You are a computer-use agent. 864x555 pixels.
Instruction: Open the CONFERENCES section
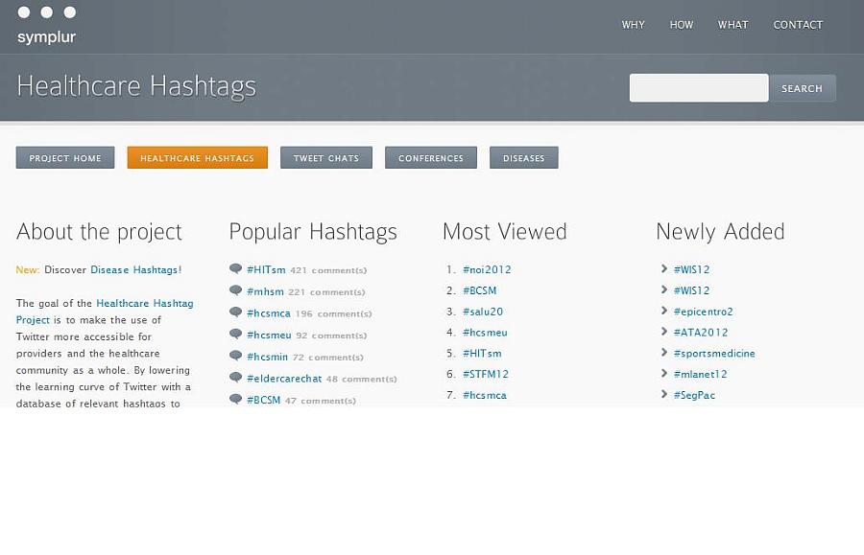pyautogui.click(x=430, y=157)
